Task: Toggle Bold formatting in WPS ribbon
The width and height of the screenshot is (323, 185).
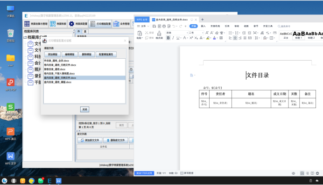Action: [169, 38]
